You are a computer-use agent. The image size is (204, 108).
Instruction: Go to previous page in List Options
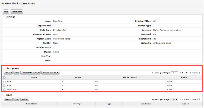coord(180,73)
